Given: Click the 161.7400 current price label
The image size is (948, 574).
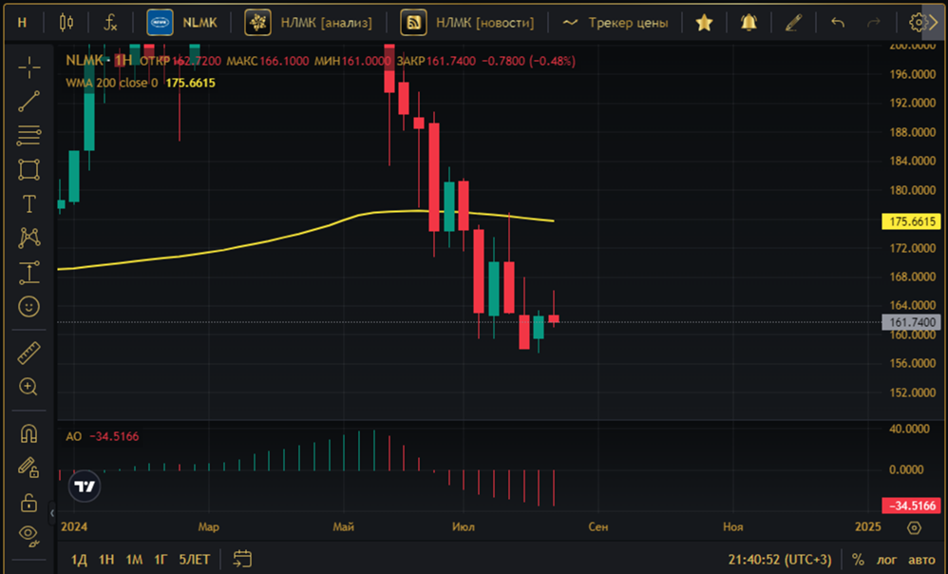Looking at the screenshot, I should point(912,322).
